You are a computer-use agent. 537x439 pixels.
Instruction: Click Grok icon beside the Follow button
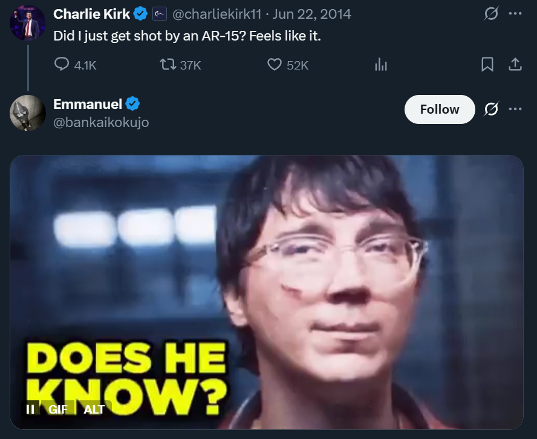[x=491, y=109]
